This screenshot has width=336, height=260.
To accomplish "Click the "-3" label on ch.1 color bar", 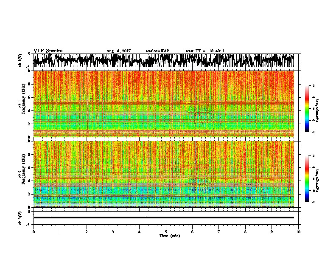I will pyautogui.click(x=313, y=85).
